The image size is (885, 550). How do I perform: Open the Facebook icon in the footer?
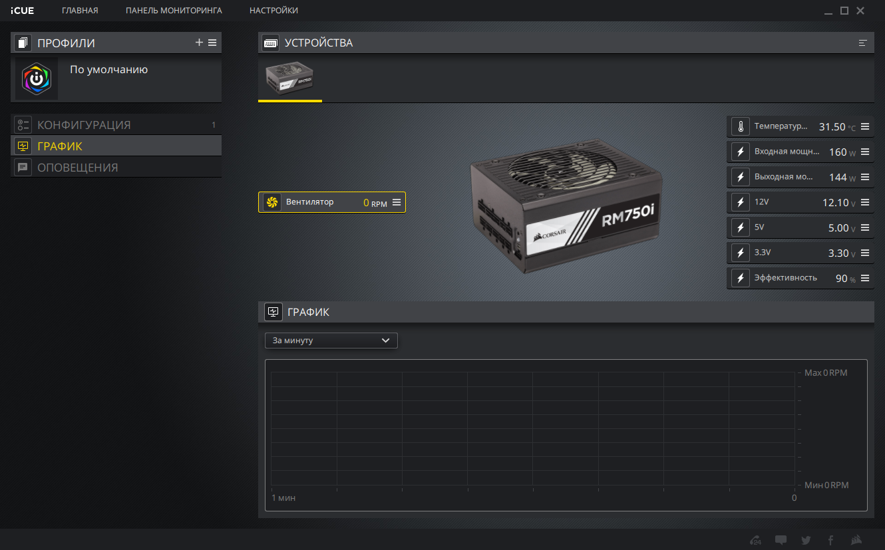[x=830, y=540]
